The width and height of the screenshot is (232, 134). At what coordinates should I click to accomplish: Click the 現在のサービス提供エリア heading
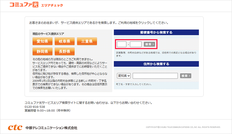[x=48, y=34]
